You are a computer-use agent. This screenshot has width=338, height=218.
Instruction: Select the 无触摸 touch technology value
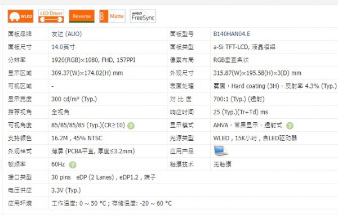[223, 164]
